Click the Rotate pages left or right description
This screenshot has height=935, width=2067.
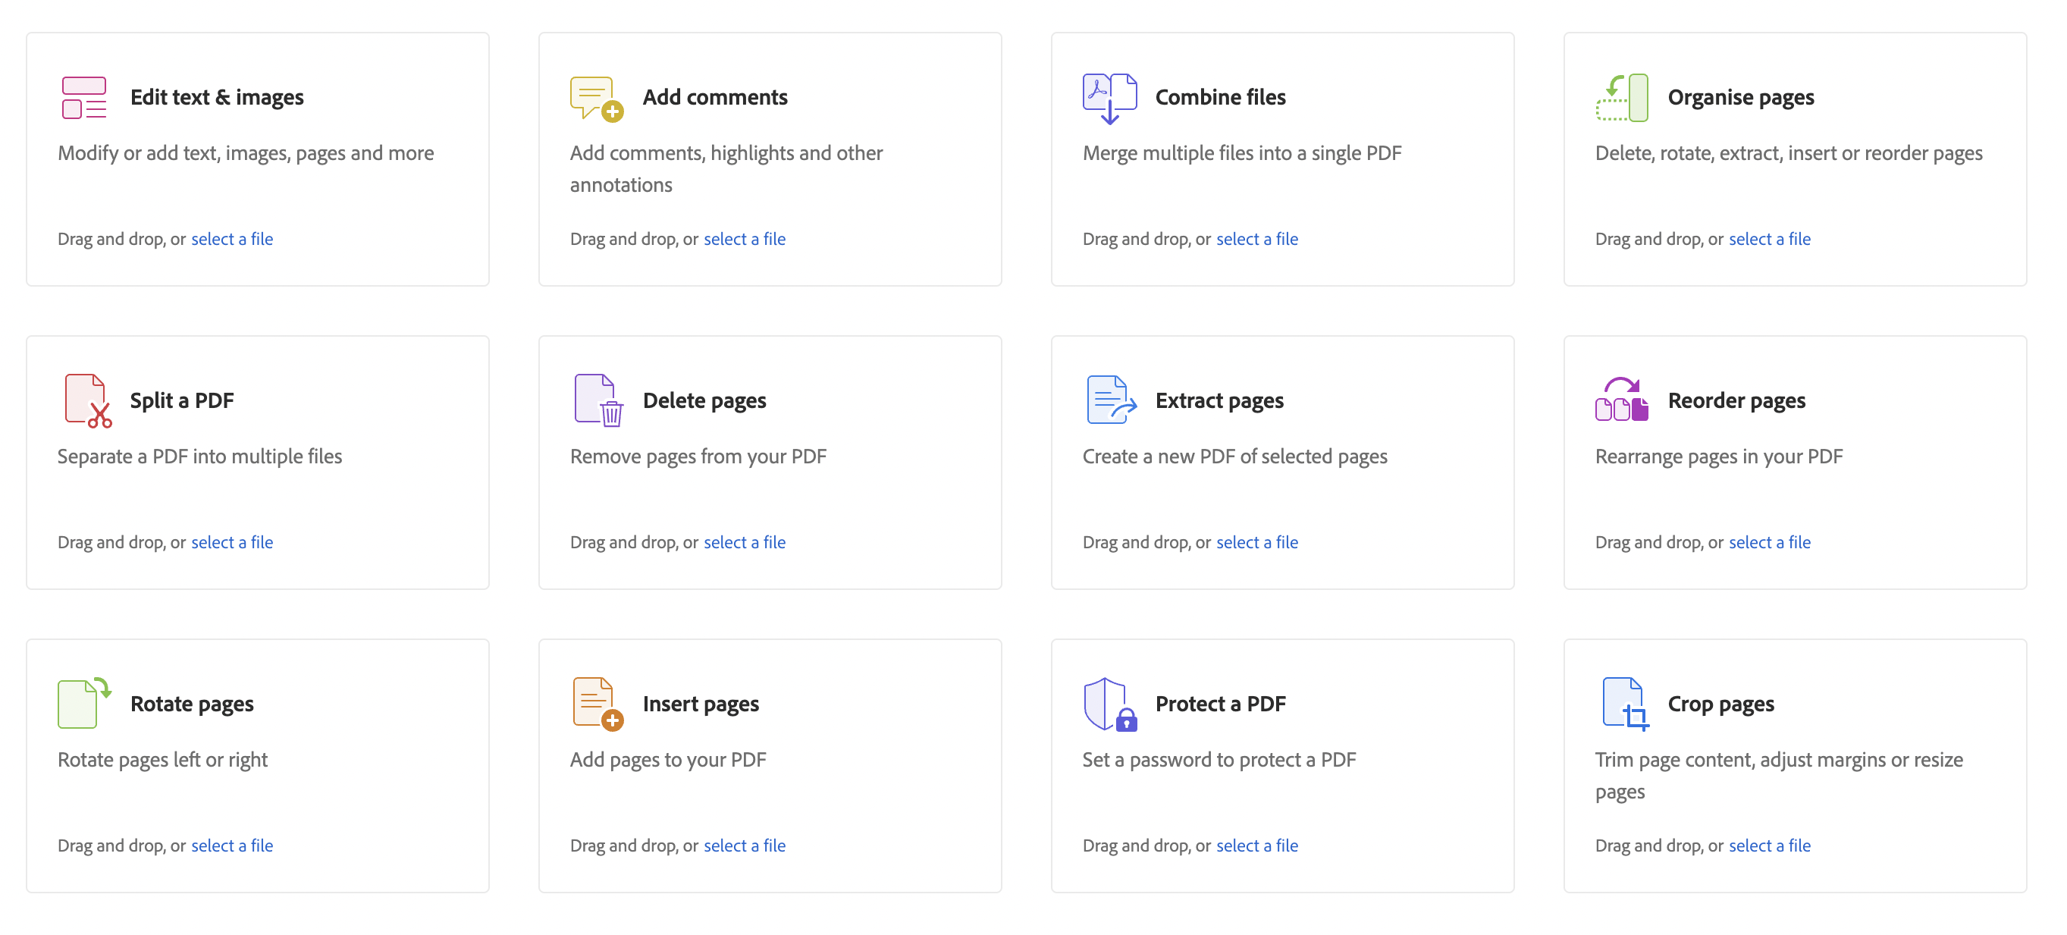[x=163, y=759]
